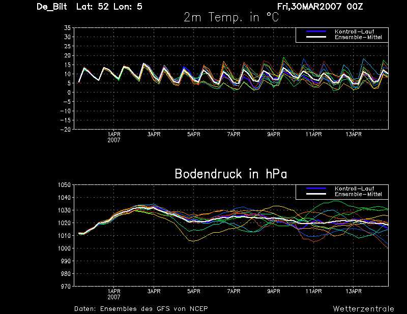Click the Kontroll-Lauf label in temperature legend

(354, 32)
